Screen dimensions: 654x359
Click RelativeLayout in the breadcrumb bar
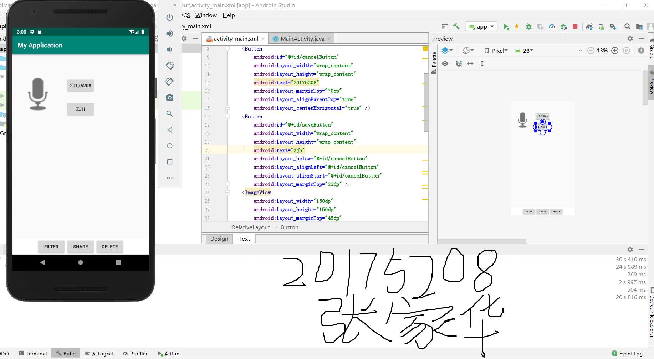click(251, 227)
